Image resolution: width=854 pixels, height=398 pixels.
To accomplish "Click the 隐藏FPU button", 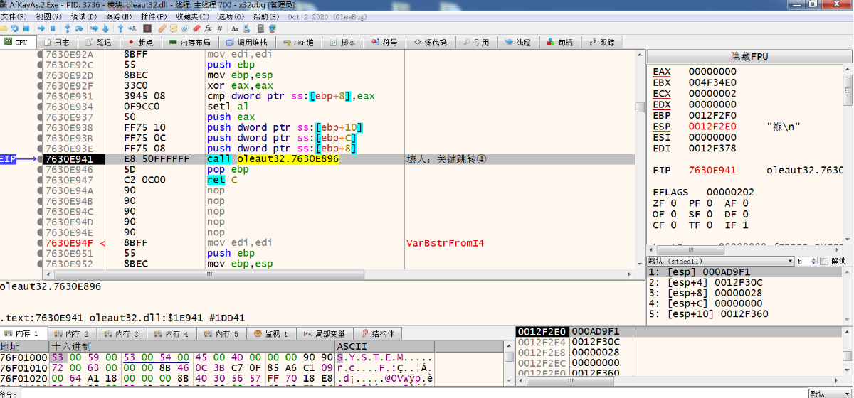I will point(749,57).
